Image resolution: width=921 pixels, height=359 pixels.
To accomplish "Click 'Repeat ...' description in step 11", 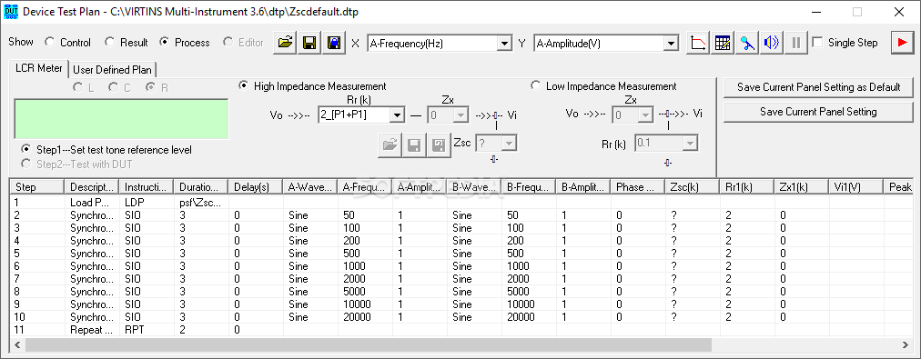I will click(x=92, y=330).
